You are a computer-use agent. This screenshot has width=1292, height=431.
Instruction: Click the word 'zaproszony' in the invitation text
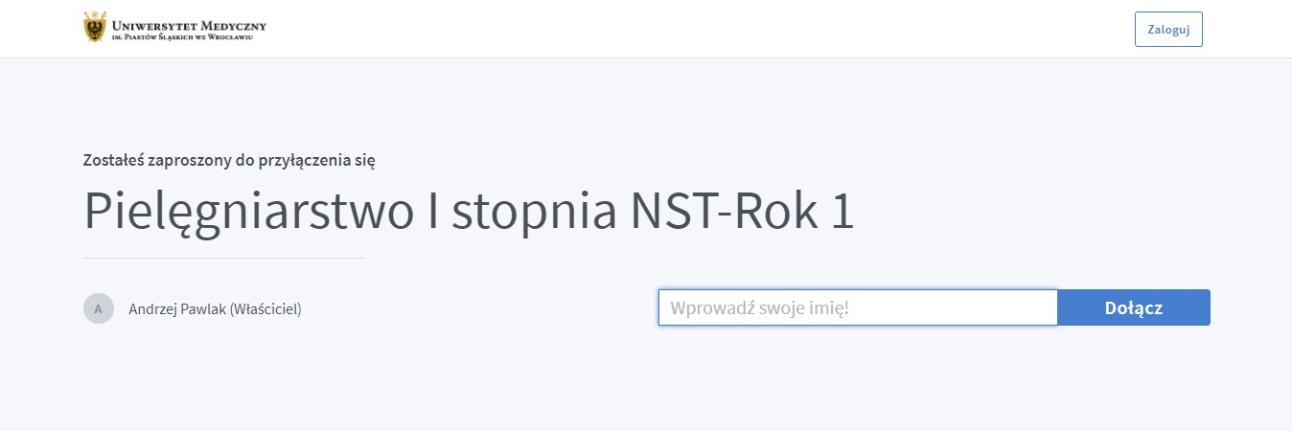pos(188,160)
